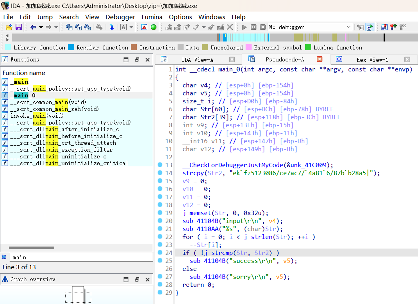Open the Lumina menu
Viewport: 418px width, 304px height.
pos(152,17)
